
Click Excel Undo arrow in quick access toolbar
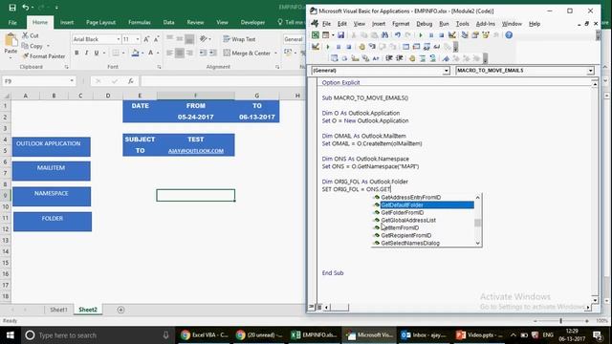(26, 7)
